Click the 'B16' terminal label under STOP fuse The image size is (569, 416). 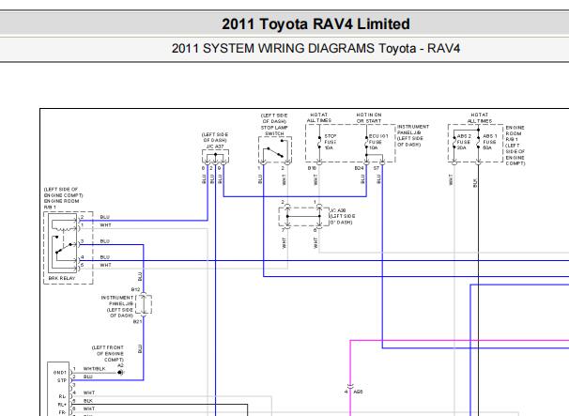[312, 168]
